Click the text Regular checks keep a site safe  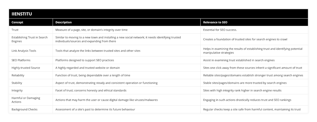(252, 109)
